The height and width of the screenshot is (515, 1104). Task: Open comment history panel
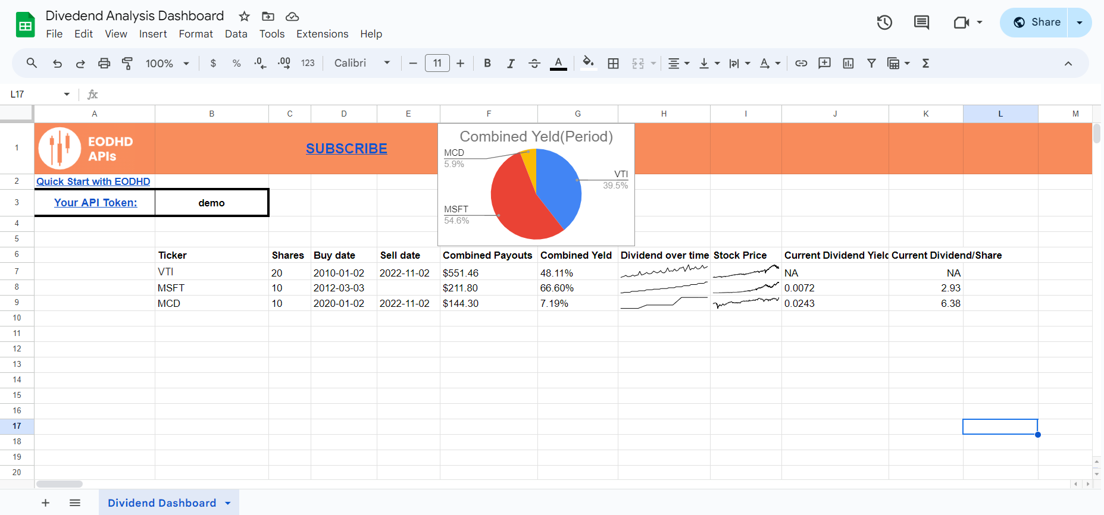[x=921, y=23]
